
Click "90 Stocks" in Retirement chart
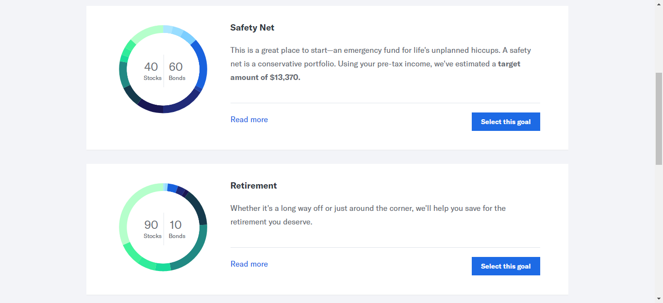click(x=152, y=229)
